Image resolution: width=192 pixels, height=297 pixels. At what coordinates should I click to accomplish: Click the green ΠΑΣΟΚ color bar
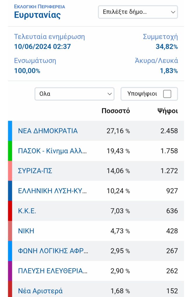(10, 151)
